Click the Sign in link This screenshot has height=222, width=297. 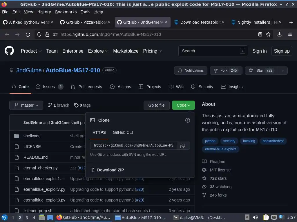[260, 51]
